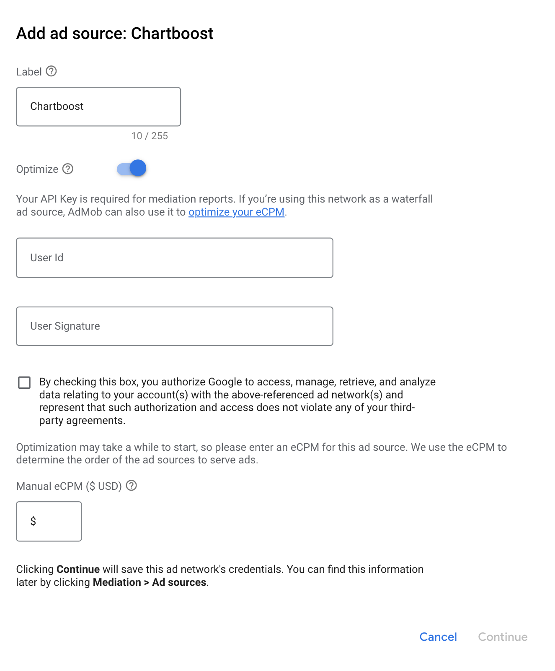
Task: Click the bold 'Mediation > Ad sources' text
Action: 150,582
